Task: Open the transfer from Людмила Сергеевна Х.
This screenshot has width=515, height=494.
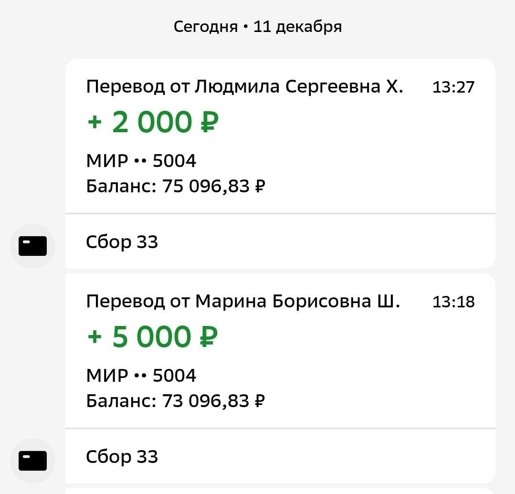Action: click(244, 87)
